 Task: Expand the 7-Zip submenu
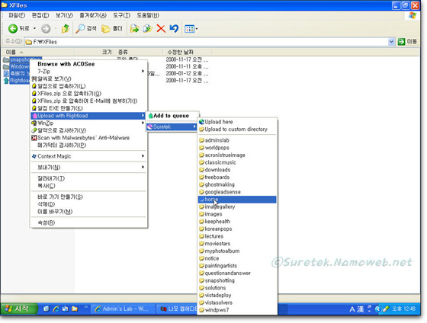pos(88,72)
